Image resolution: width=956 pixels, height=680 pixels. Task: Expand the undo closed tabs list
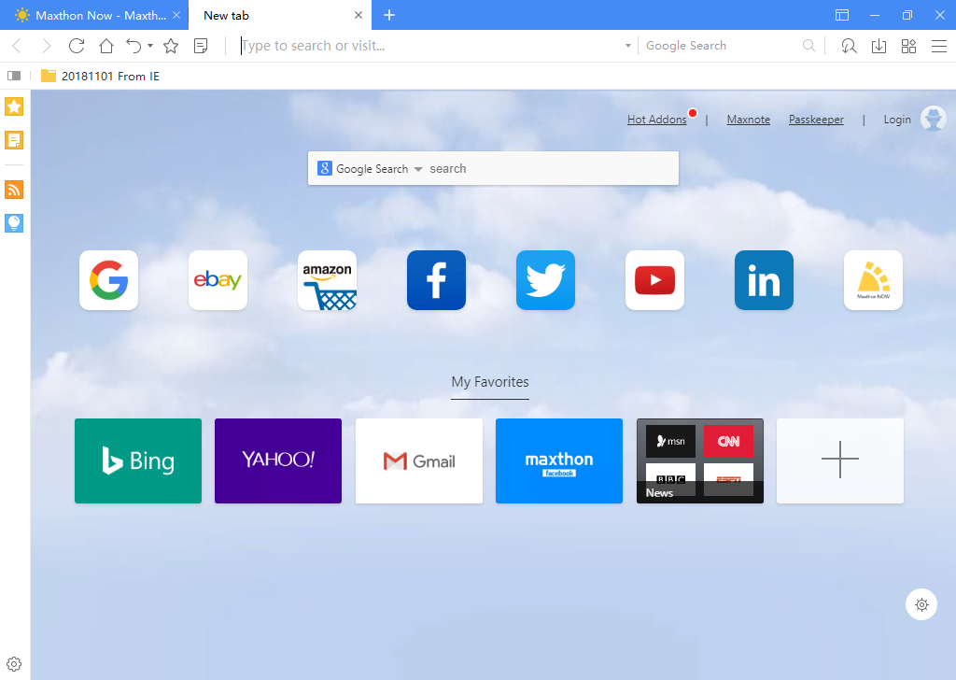click(150, 46)
